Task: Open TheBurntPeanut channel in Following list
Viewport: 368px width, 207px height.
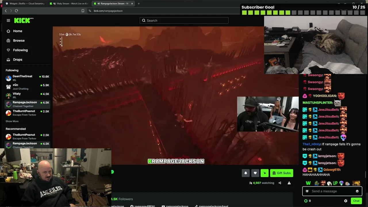Action: [27, 113]
